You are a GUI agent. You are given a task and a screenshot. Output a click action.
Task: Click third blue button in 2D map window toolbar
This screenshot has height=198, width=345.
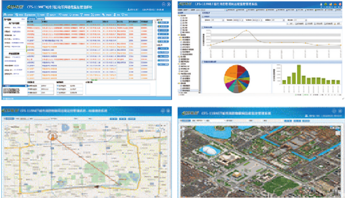[132, 119]
